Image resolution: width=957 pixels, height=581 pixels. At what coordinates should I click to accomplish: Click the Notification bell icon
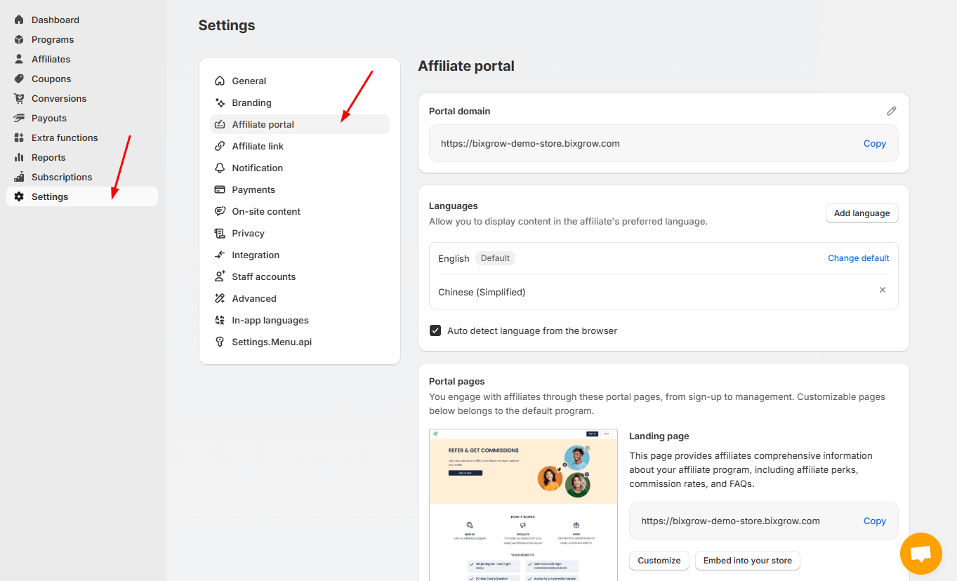pos(220,168)
